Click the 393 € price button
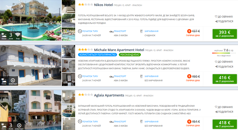Image resolution: width=238 pixels, height=130 pixels. point(225,34)
